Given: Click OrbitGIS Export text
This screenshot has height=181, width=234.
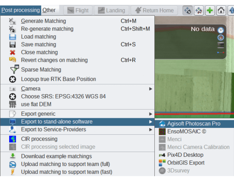Looking at the screenshot, I should tap(186, 163).
